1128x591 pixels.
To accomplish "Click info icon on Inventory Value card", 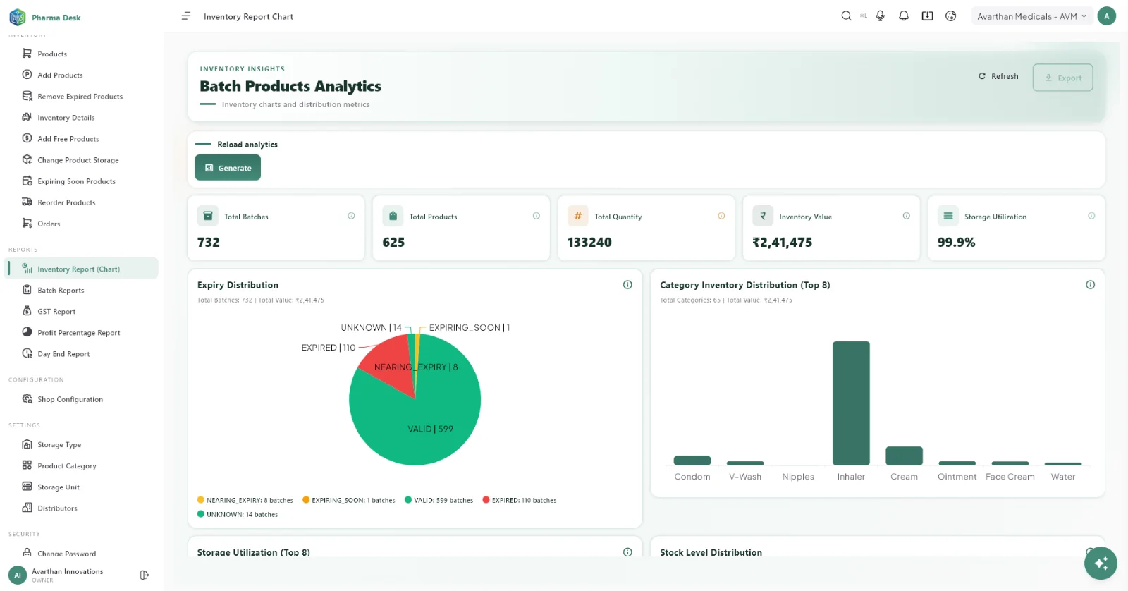I will 907,216.
